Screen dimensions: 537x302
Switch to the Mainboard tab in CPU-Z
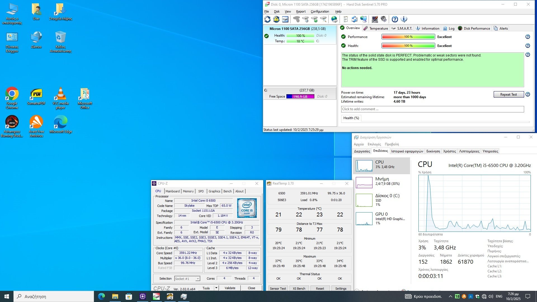pos(172,191)
